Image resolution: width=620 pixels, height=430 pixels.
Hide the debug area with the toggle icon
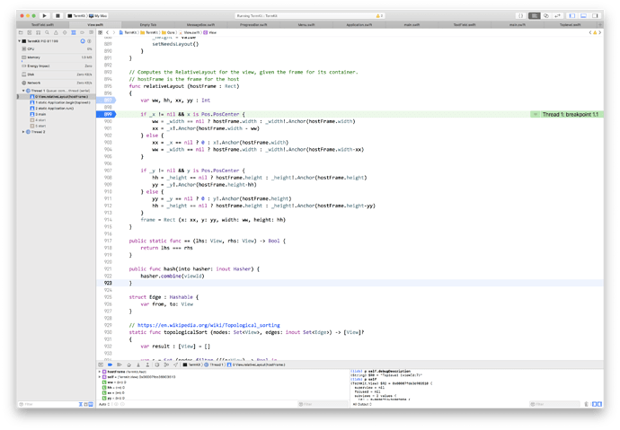101,364
